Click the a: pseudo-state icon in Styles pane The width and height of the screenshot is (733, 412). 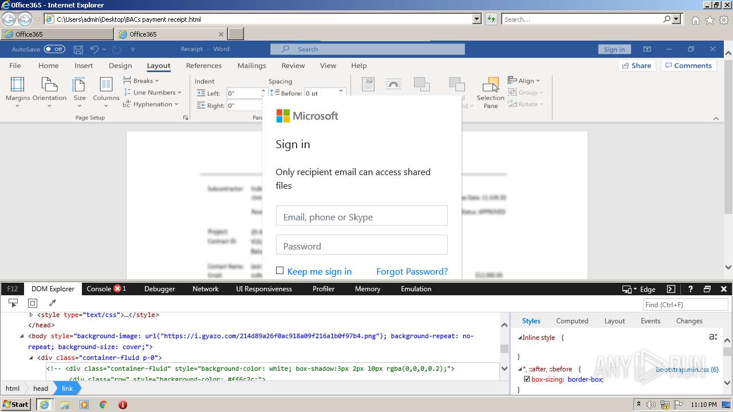pos(713,336)
